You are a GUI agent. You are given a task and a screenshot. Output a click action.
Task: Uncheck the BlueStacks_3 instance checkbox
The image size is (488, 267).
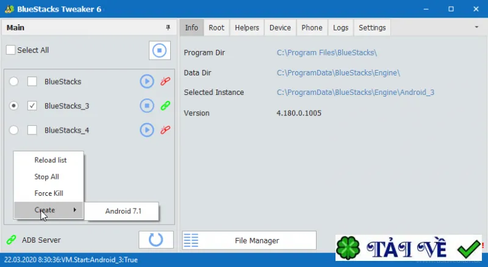click(32, 106)
